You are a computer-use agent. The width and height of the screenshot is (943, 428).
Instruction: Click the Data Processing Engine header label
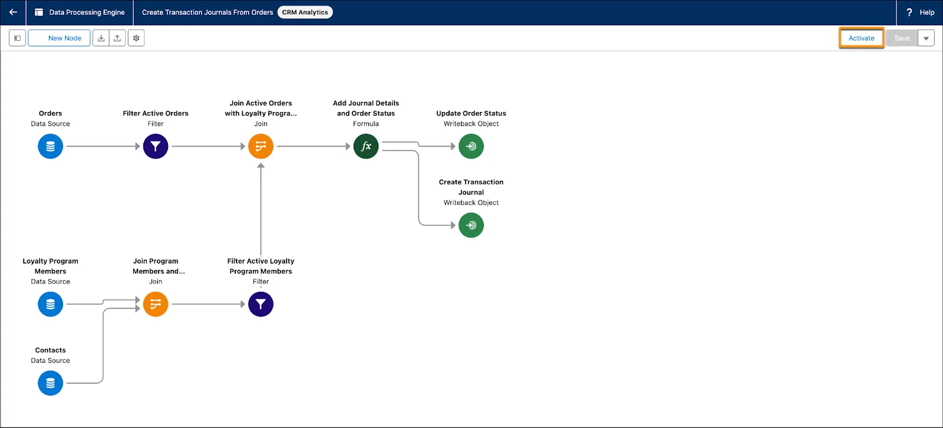[x=87, y=12]
